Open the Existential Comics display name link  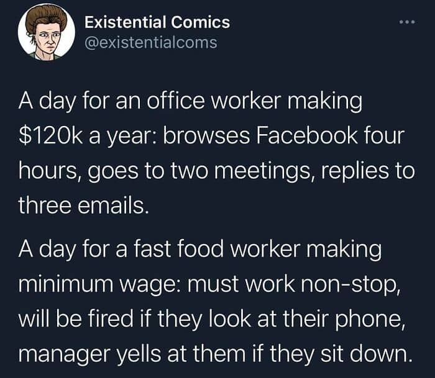coord(157,22)
